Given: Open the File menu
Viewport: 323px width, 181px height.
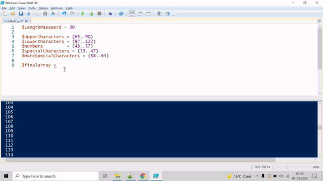Looking at the screenshot, I should (x=4, y=8).
